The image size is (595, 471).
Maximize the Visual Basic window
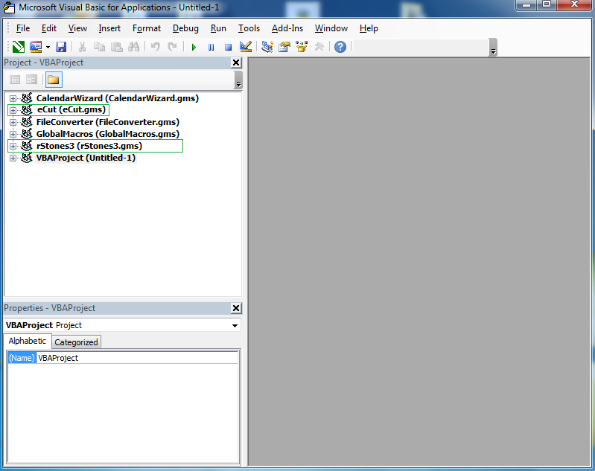[x=547, y=5]
